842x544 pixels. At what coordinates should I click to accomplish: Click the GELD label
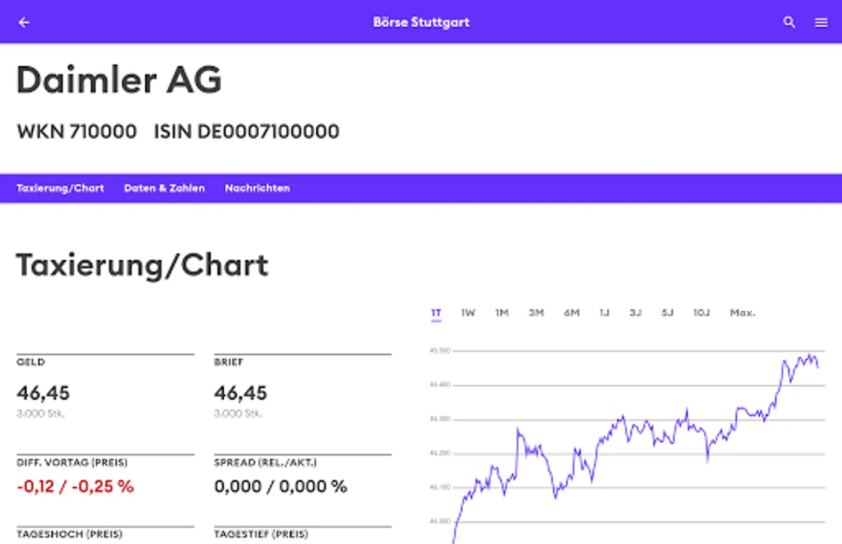(x=31, y=362)
